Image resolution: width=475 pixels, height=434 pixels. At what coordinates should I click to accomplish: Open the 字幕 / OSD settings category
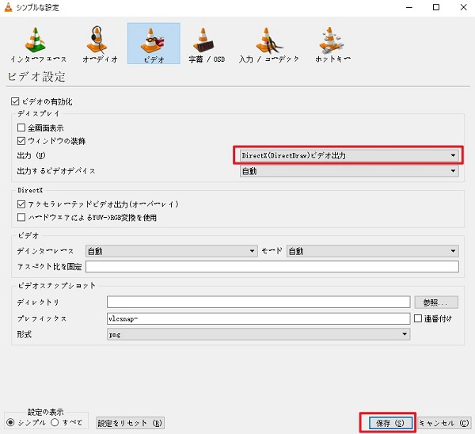[207, 44]
